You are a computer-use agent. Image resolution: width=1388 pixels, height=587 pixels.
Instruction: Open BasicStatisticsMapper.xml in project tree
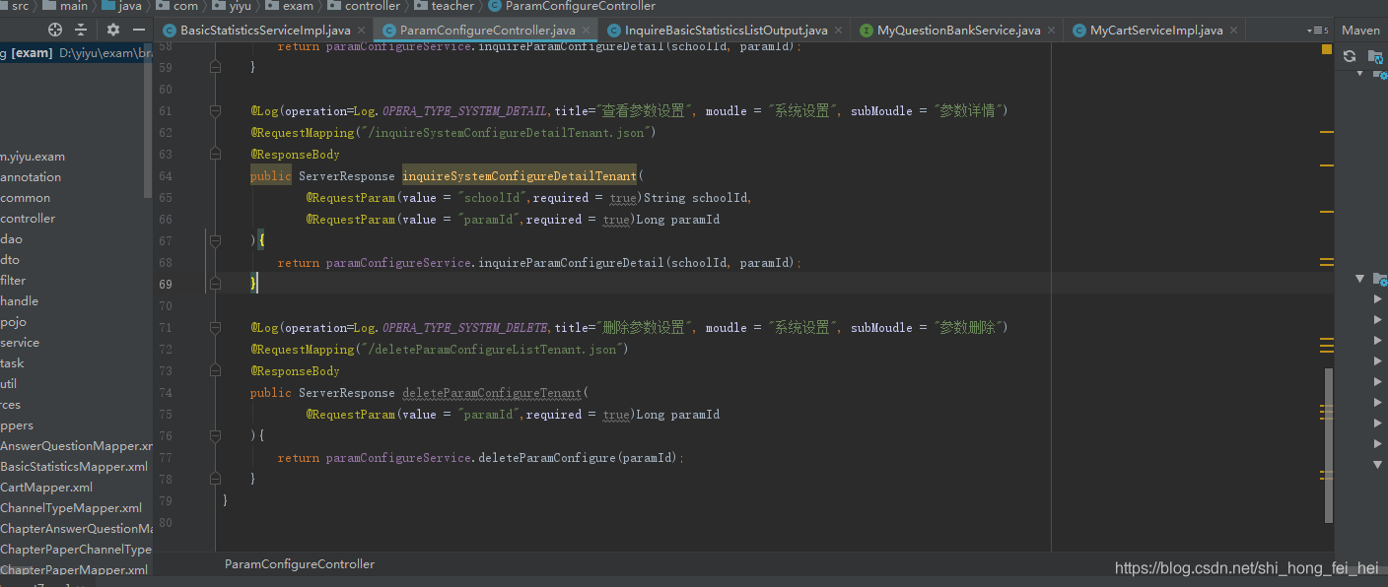pos(74,467)
